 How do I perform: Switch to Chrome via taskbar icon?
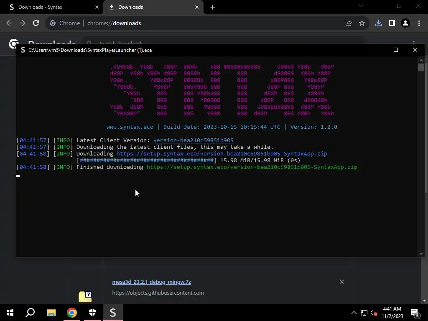72,313
